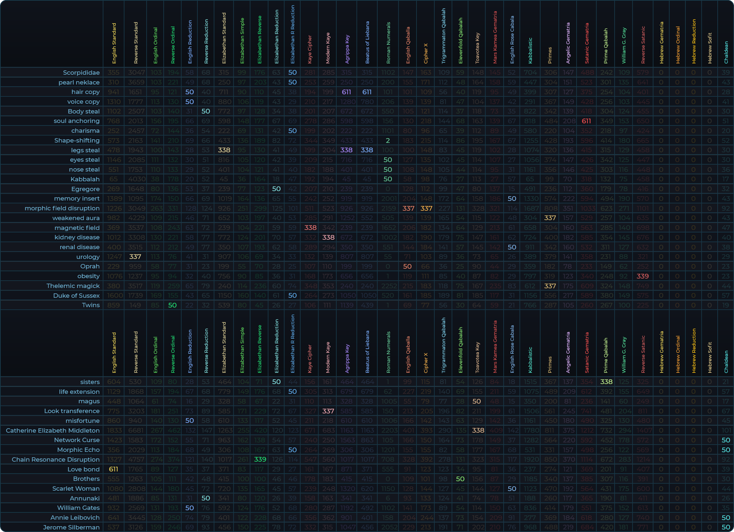Click the 'English Standard' top column header
The width and height of the screenshot is (734, 532).
[114, 44]
